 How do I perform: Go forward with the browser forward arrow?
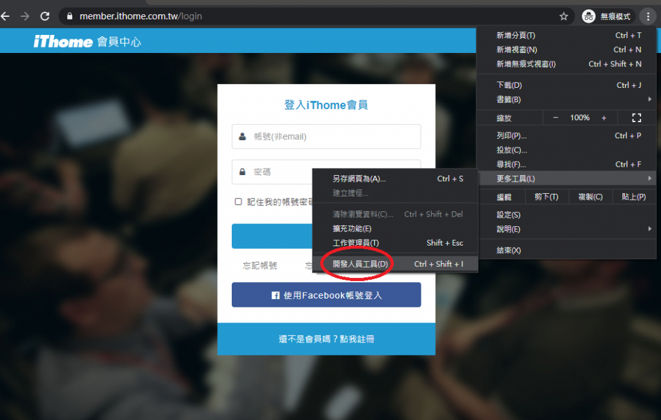(x=25, y=16)
